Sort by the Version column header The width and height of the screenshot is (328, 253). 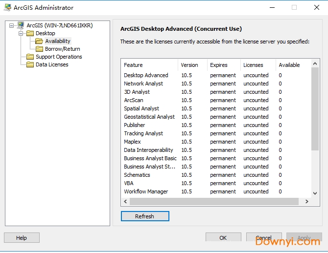pos(192,65)
